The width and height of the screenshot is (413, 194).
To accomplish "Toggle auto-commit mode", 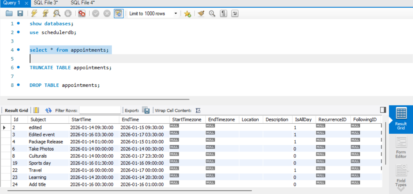I will (118, 13).
